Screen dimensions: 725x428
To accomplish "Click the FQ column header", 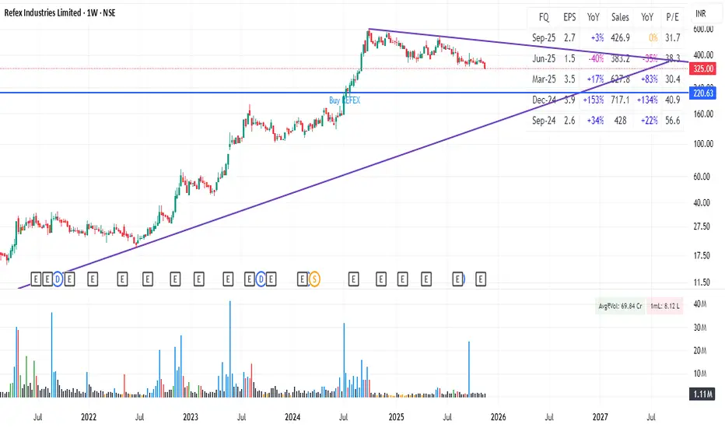I will (x=544, y=18).
